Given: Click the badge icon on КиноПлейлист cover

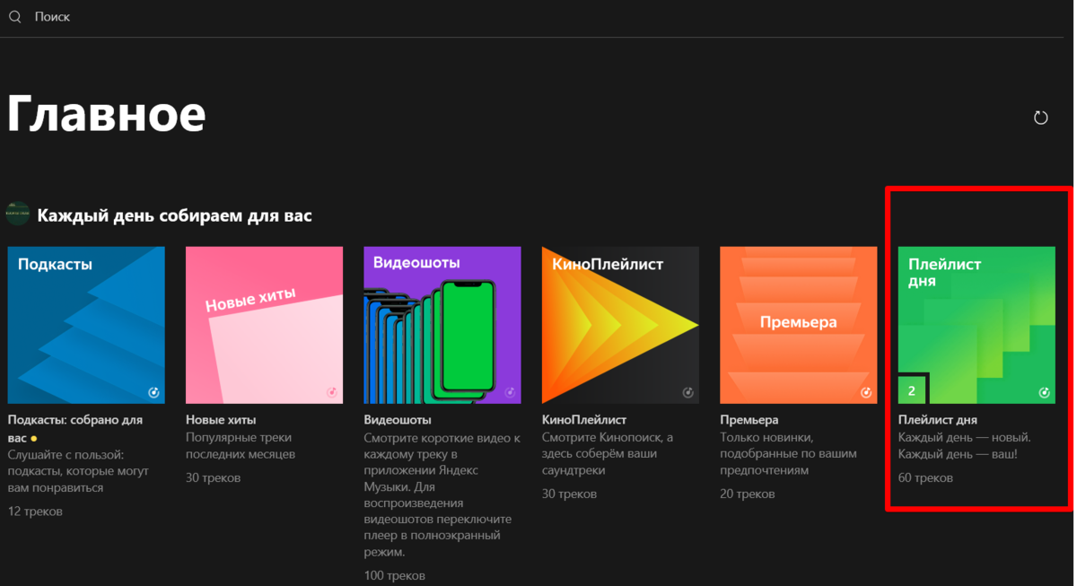Looking at the screenshot, I should pos(687,392).
